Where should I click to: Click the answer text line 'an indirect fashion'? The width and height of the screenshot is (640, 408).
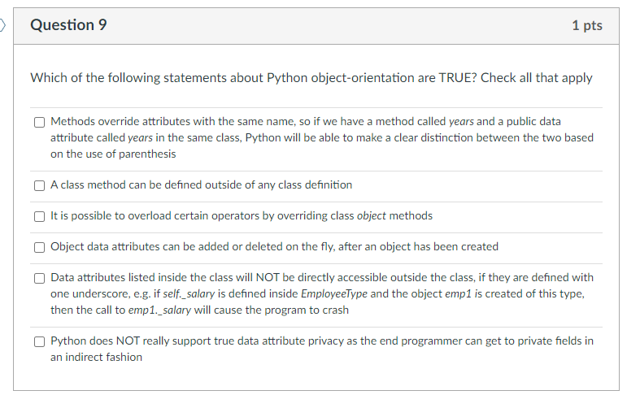pos(96,357)
